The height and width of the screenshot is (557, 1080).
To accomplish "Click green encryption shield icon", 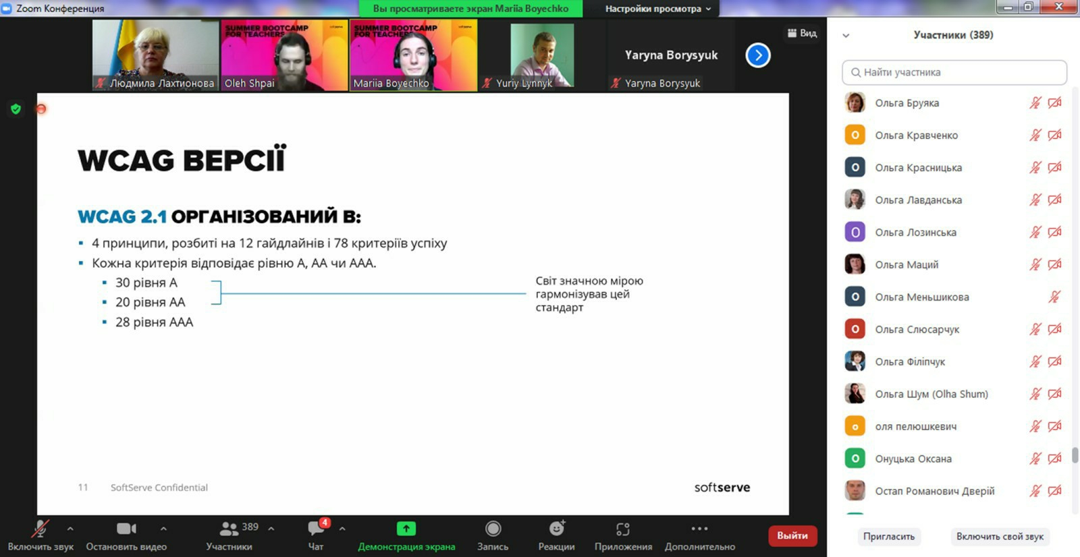I will point(16,109).
